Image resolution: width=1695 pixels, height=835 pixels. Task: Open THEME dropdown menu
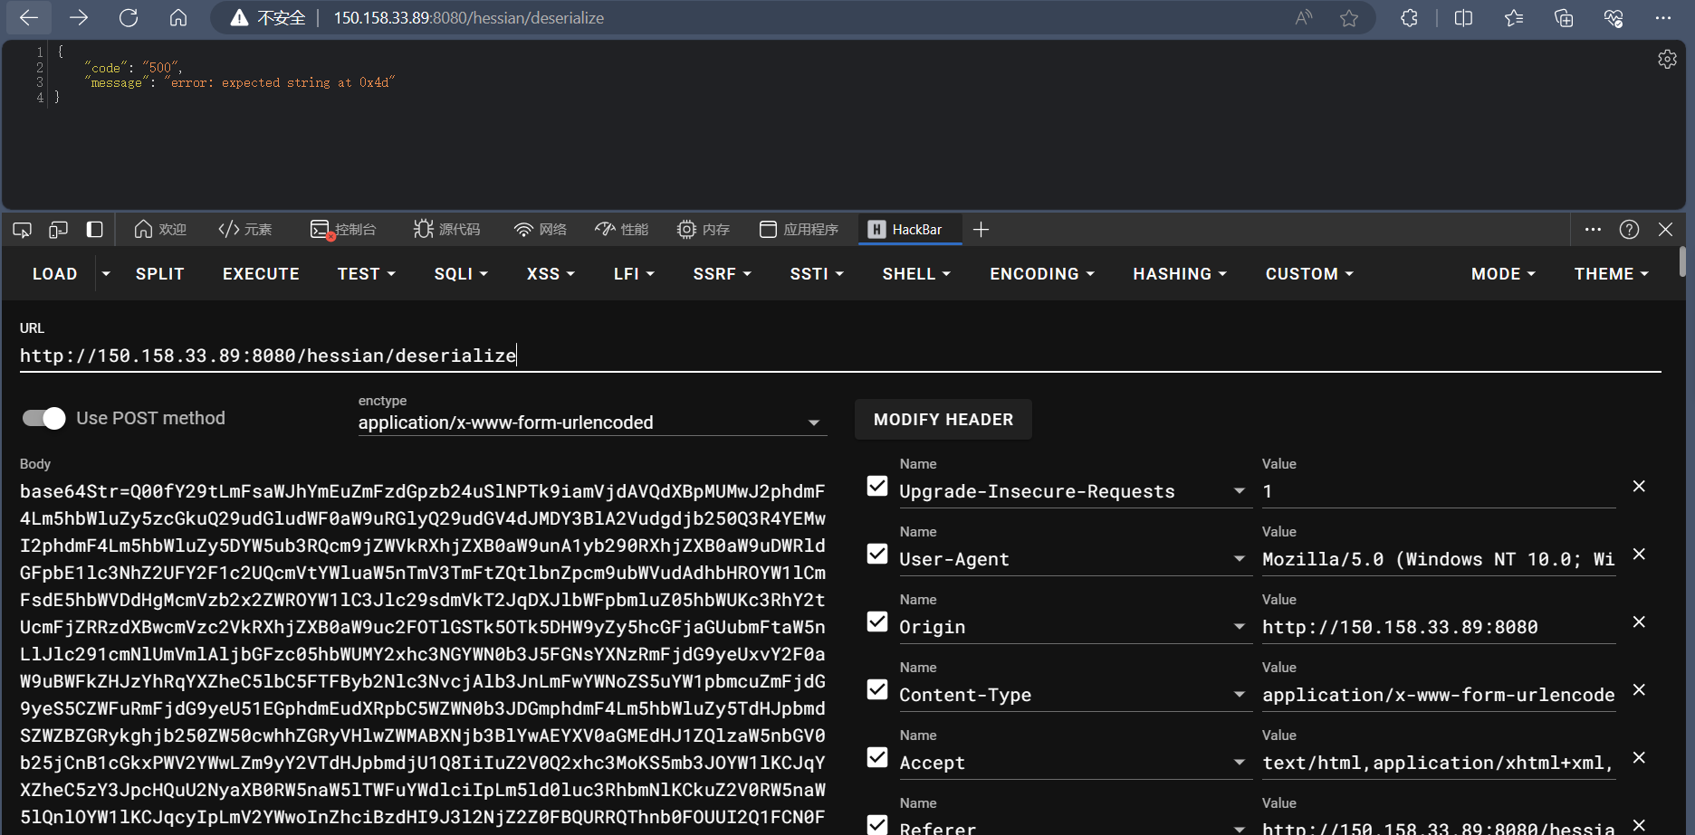pyautogui.click(x=1611, y=273)
